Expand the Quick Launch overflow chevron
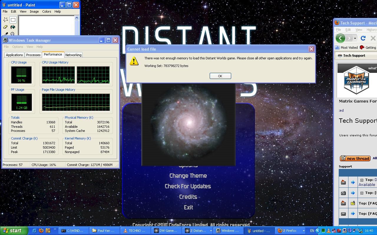 [55, 230]
